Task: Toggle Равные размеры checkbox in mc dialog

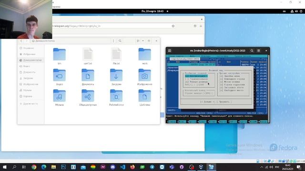Action: tap(196, 82)
